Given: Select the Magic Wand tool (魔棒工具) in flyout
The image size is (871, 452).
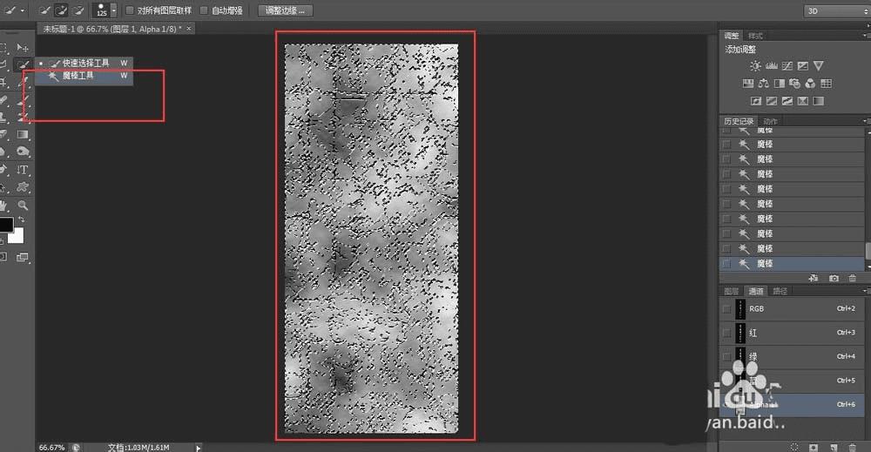Looking at the screenshot, I should pos(84,76).
